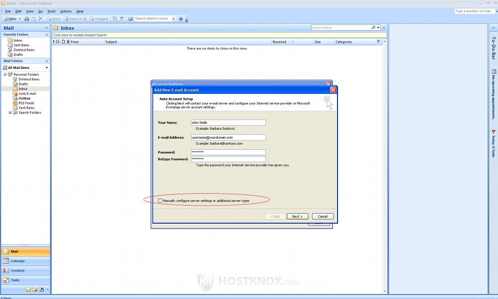498x299 pixels.
Task: Open the Search address books dropdown arrow
Action: click(173, 18)
